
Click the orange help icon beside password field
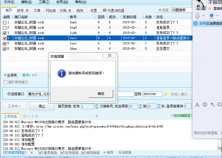point(165,94)
